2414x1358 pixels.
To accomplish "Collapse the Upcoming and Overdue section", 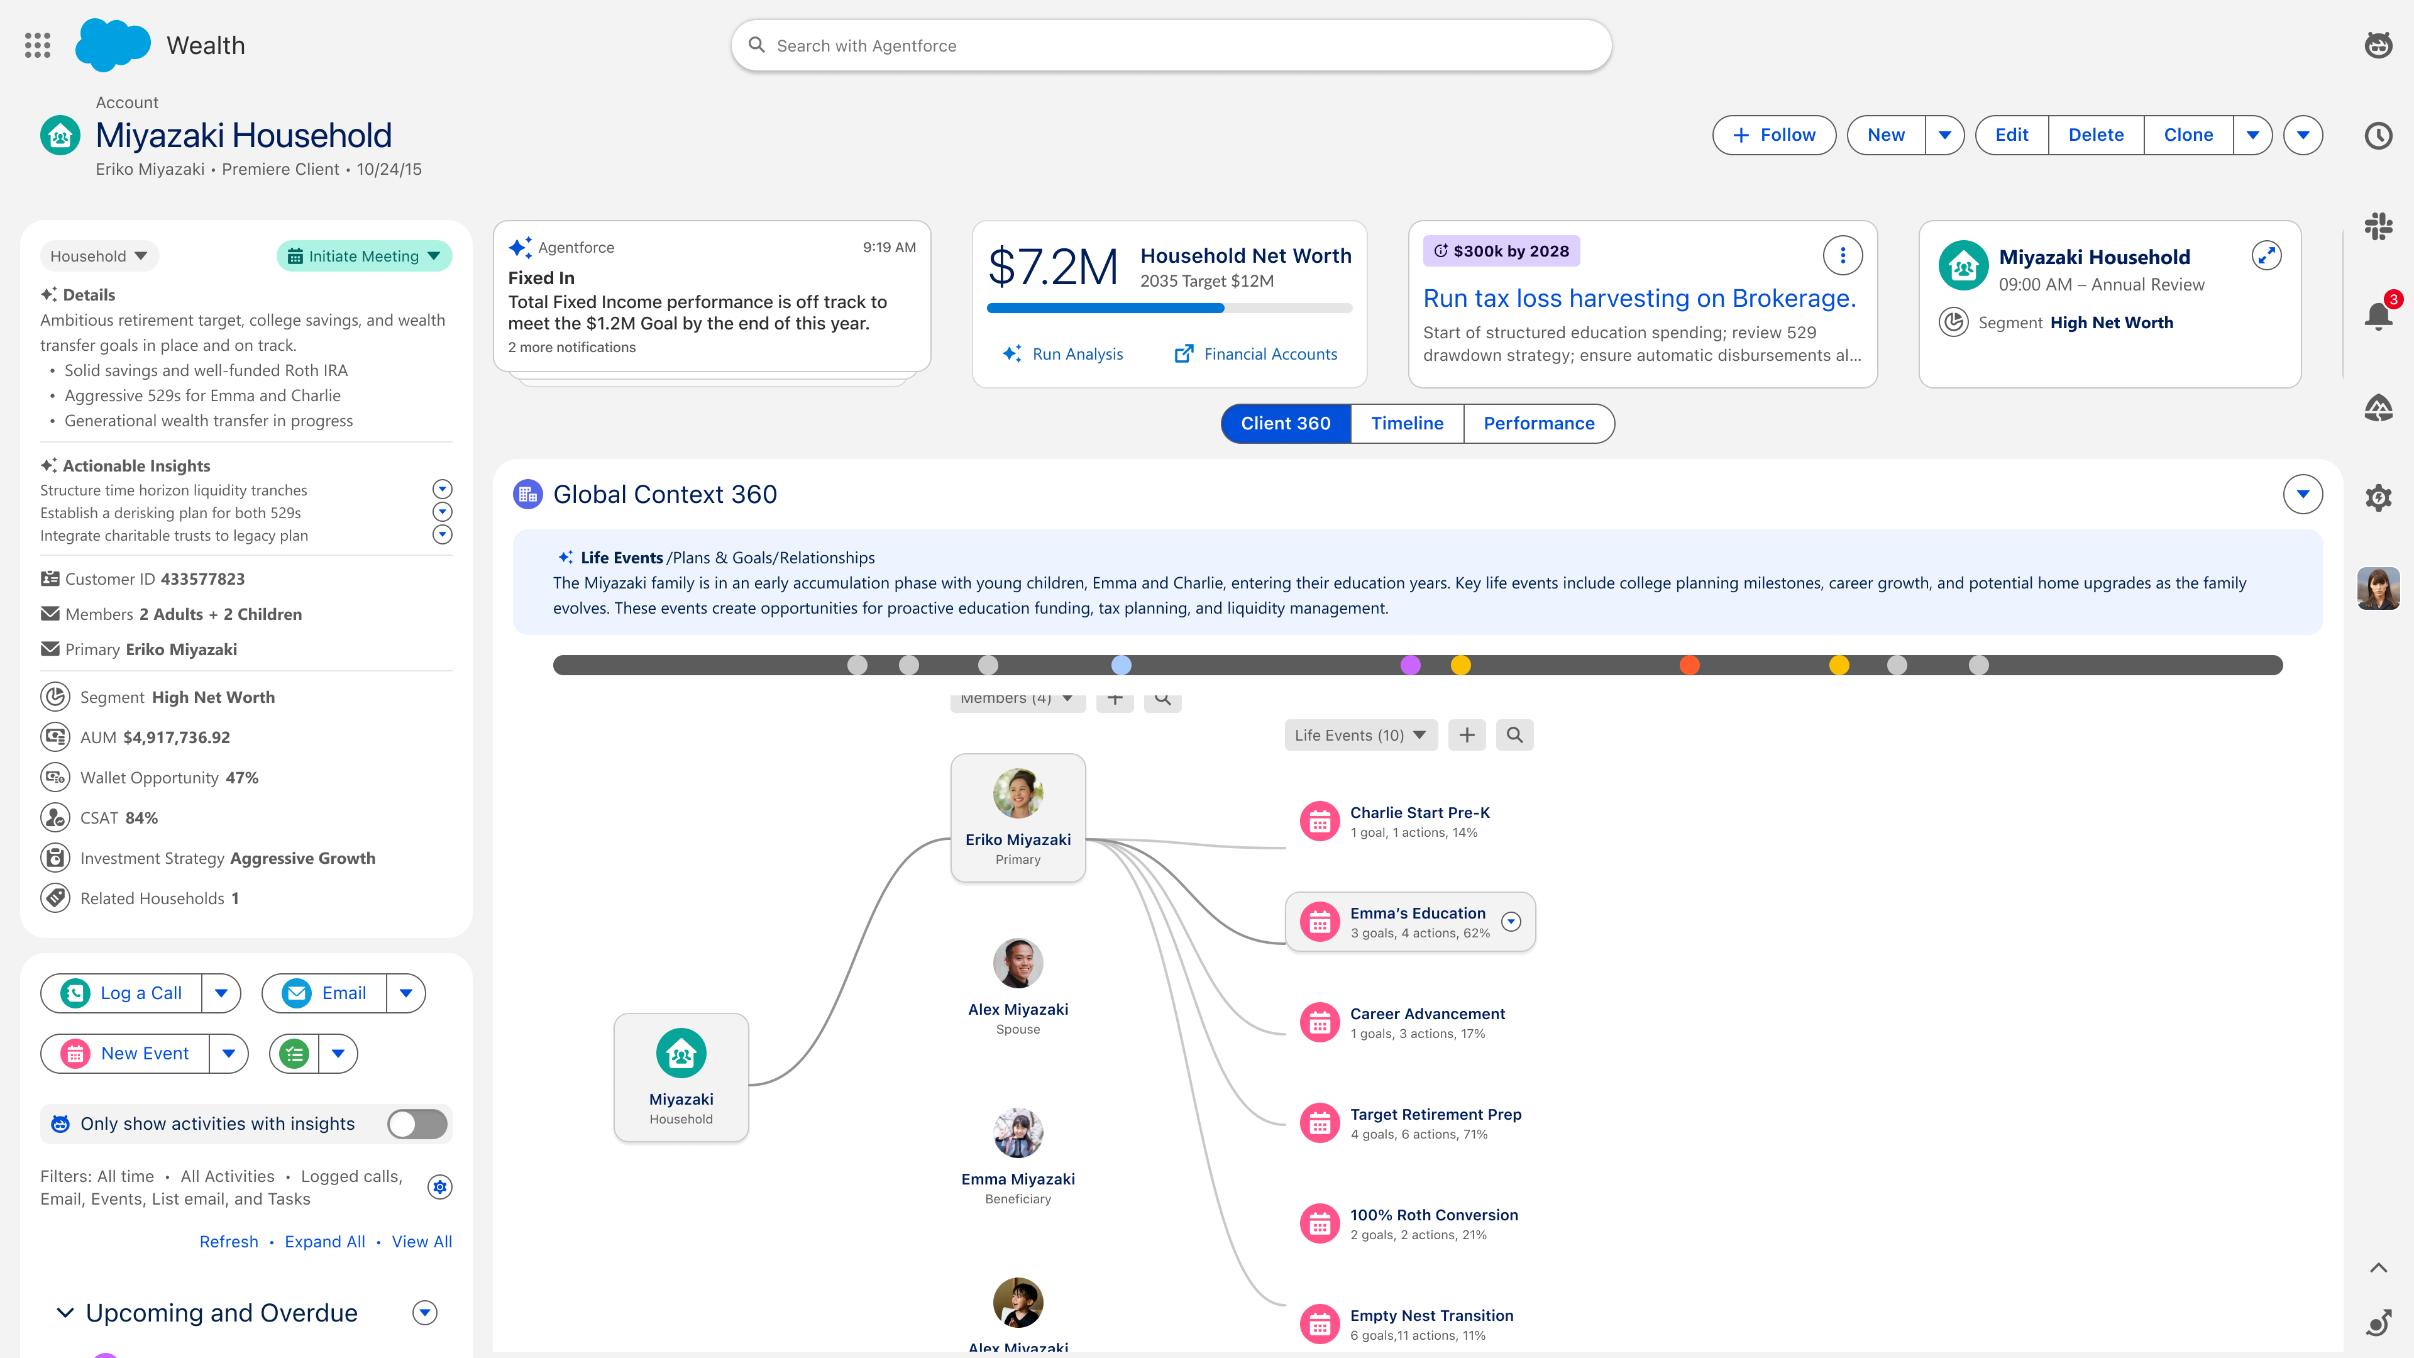I will [x=65, y=1313].
